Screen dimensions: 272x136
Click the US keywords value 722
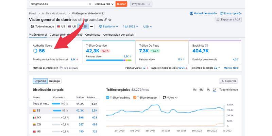point(95,132)
